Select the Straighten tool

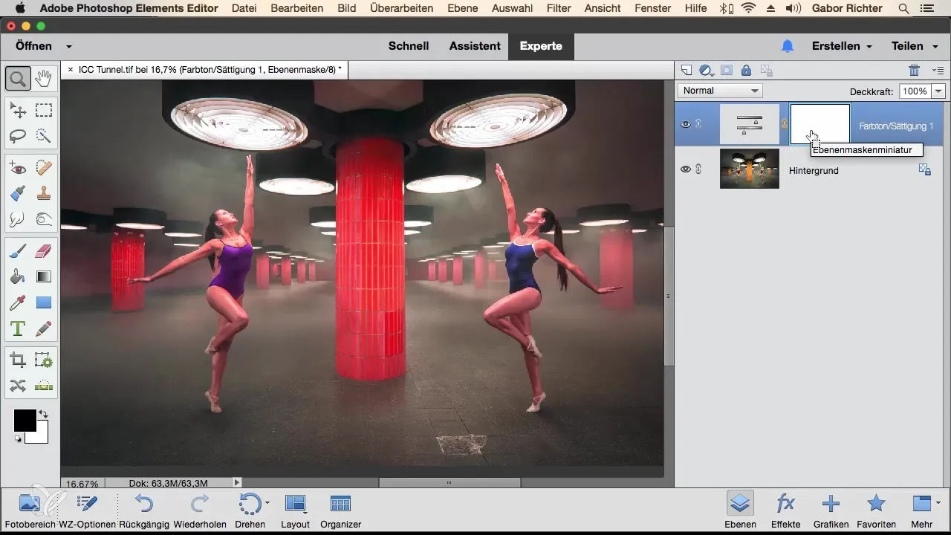point(44,386)
